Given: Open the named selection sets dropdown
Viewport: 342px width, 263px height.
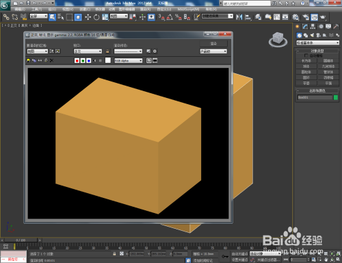Looking at the screenshot, I should pos(218,16).
